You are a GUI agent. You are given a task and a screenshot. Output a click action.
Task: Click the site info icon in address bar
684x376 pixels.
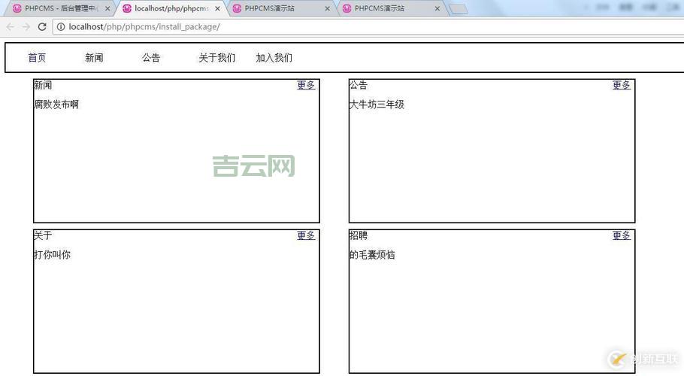[61, 26]
